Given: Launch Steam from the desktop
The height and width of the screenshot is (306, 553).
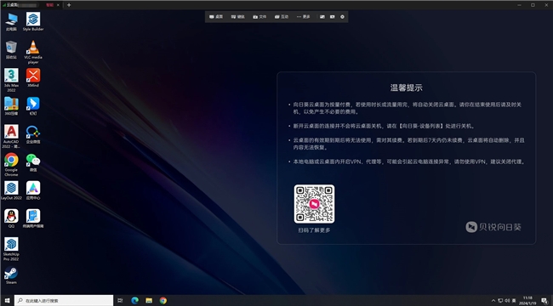Looking at the screenshot, I should tap(11, 275).
